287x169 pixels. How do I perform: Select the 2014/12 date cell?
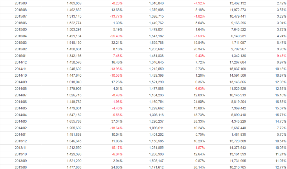pyautogui.click(x=20, y=62)
